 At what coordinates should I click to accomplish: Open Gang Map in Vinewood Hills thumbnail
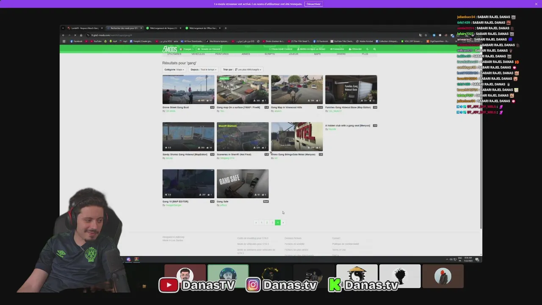[x=297, y=89]
